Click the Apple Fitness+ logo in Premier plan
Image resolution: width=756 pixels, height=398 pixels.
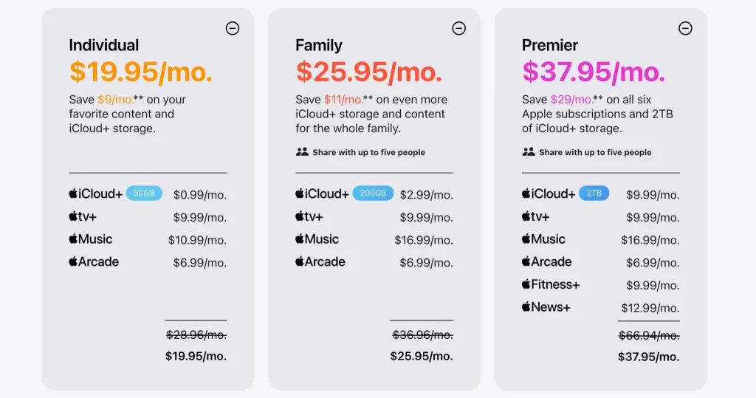[x=551, y=284]
